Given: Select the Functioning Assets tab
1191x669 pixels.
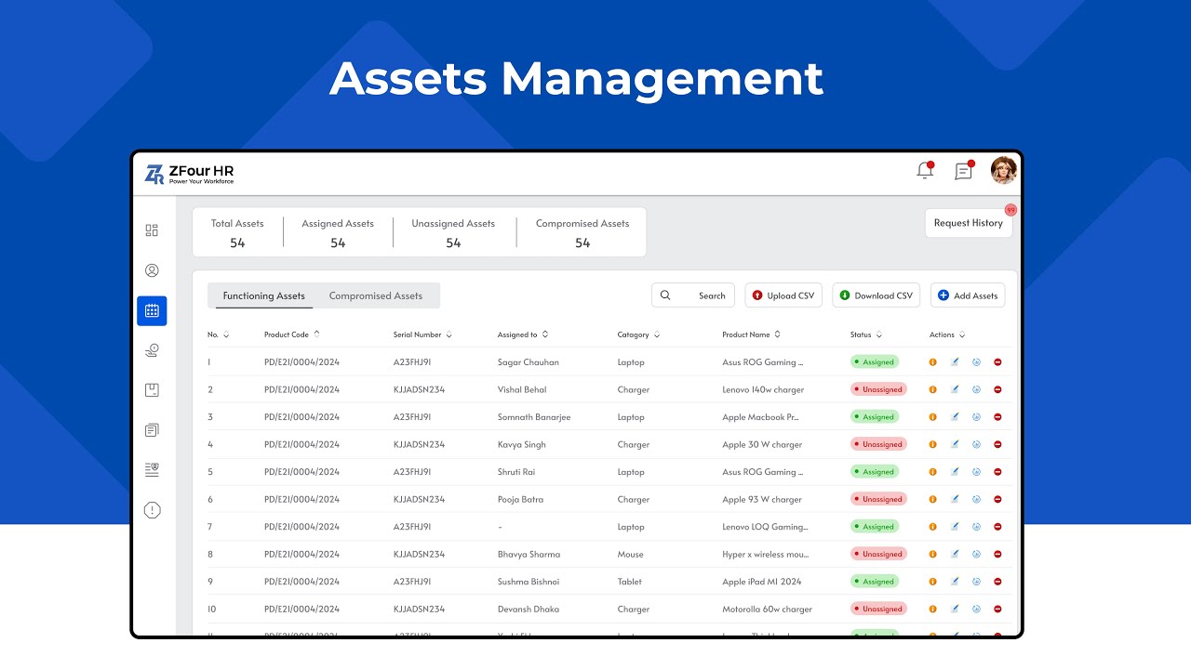Looking at the screenshot, I should 262,295.
